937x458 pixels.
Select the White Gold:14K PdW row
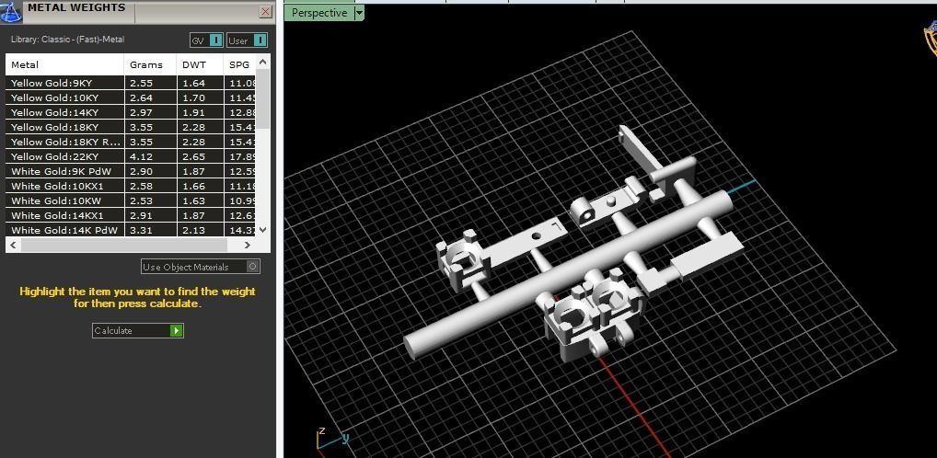point(131,230)
